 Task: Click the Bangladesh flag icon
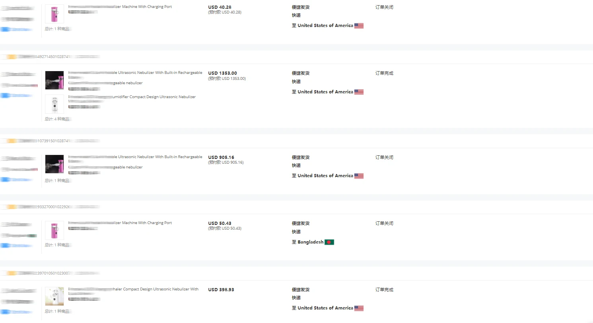coord(329,242)
